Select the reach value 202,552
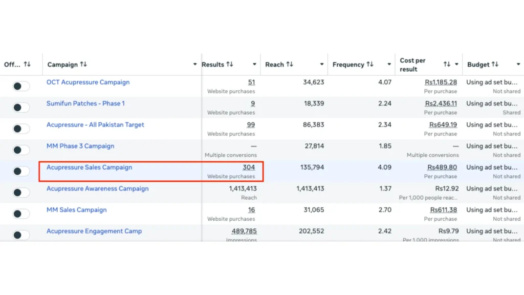Image resolution: width=524 pixels, height=295 pixels. coord(312,231)
